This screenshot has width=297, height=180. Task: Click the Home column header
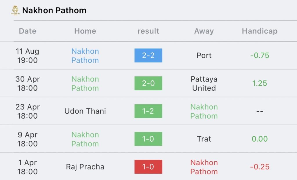pos(85,31)
